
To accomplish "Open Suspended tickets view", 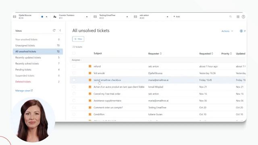I will 37,76.
